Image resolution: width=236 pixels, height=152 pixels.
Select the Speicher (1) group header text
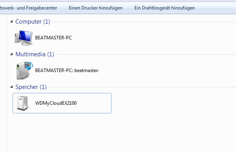click(31, 87)
